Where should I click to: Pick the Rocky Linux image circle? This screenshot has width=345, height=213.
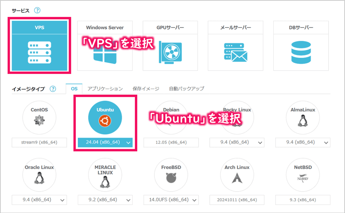pos(237,118)
